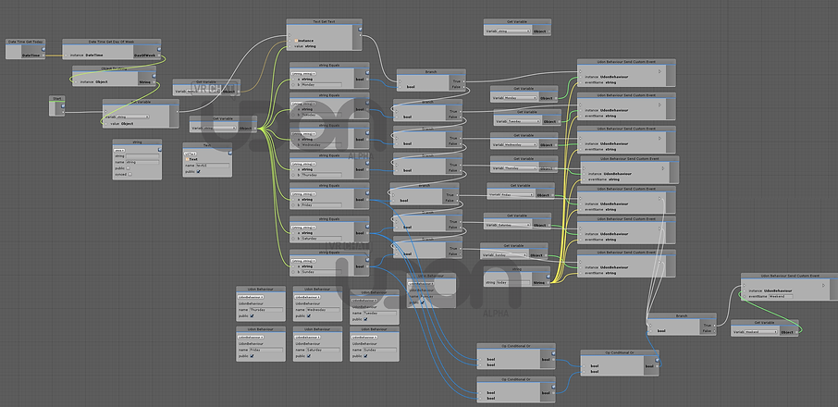Select the Date Time Get Day Of Week node title
The width and height of the screenshot is (838, 407).
coord(112,41)
